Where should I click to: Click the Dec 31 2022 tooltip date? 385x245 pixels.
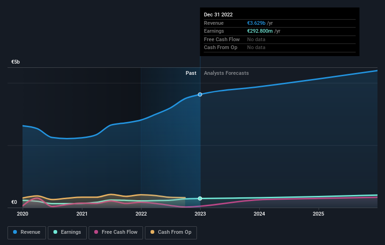click(218, 14)
